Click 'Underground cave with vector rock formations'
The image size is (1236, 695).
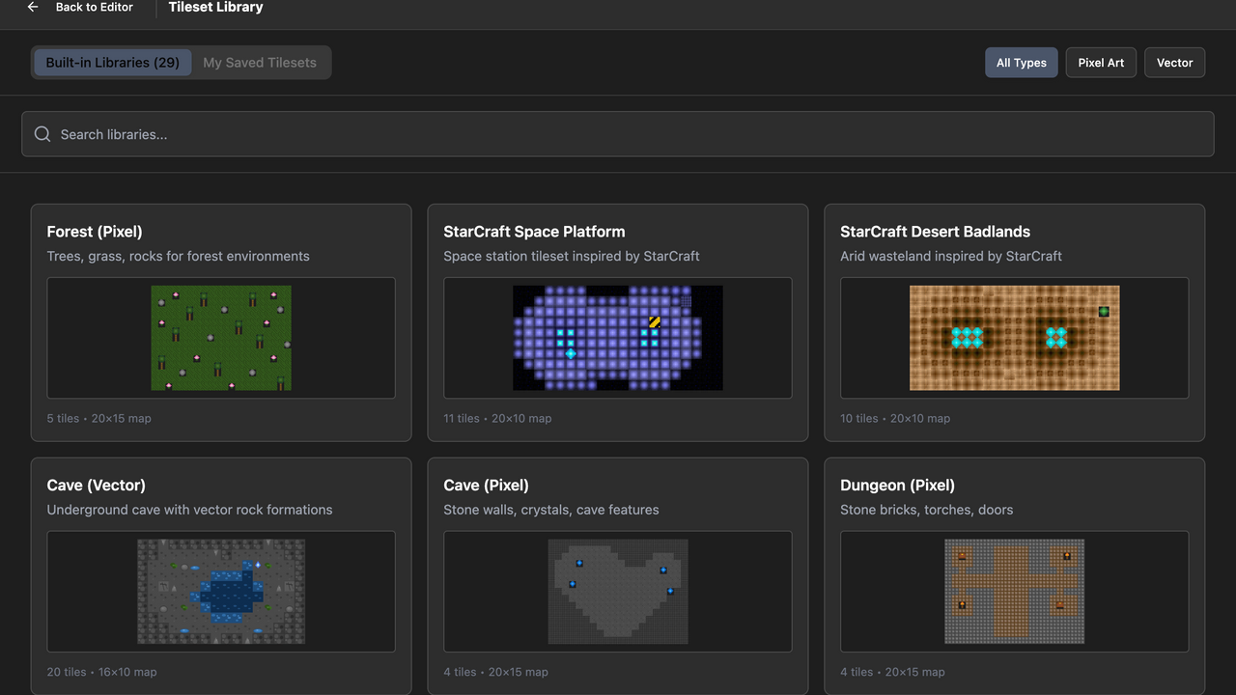(189, 510)
